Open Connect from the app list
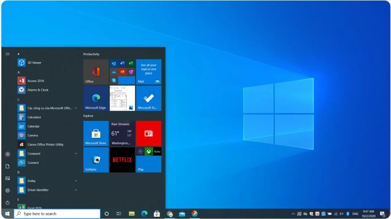391x219 pixels. click(48, 162)
